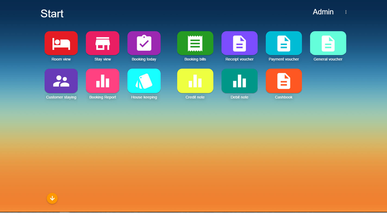The image size is (387, 213).
Task: Click the Payment voucher document icon
Action: coord(284,43)
